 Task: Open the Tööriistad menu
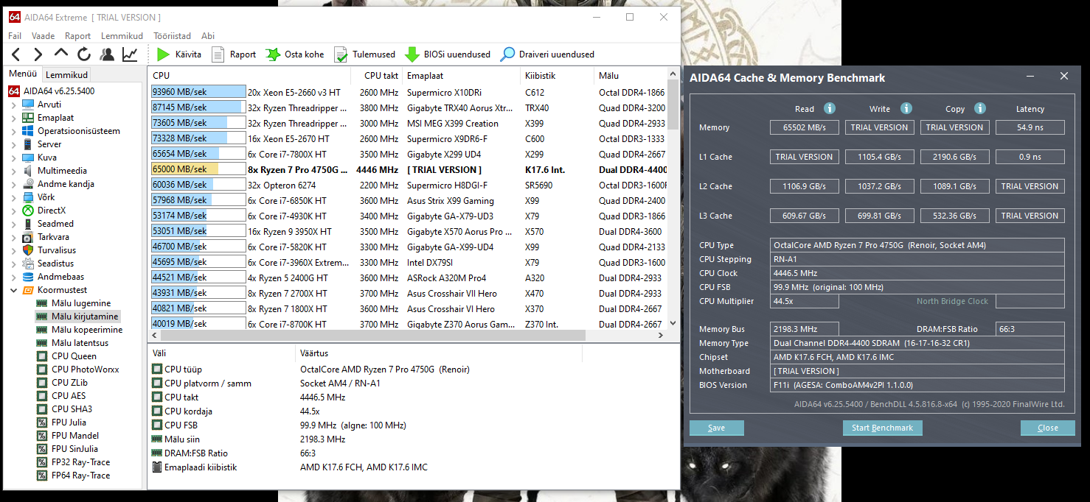pos(172,35)
